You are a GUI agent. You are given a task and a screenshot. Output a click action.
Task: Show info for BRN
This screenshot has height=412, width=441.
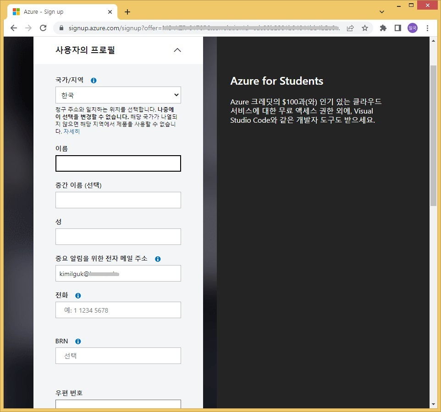[78, 341]
